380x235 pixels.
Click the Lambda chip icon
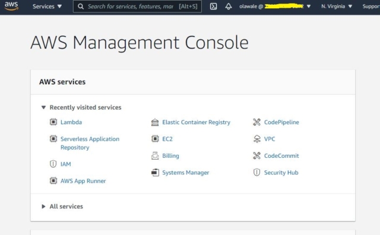[x=53, y=122]
